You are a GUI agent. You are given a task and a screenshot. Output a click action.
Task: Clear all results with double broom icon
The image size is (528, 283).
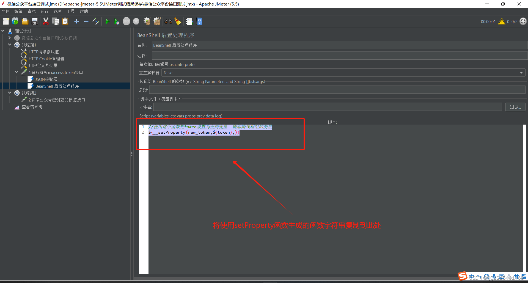(x=157, y=21)
